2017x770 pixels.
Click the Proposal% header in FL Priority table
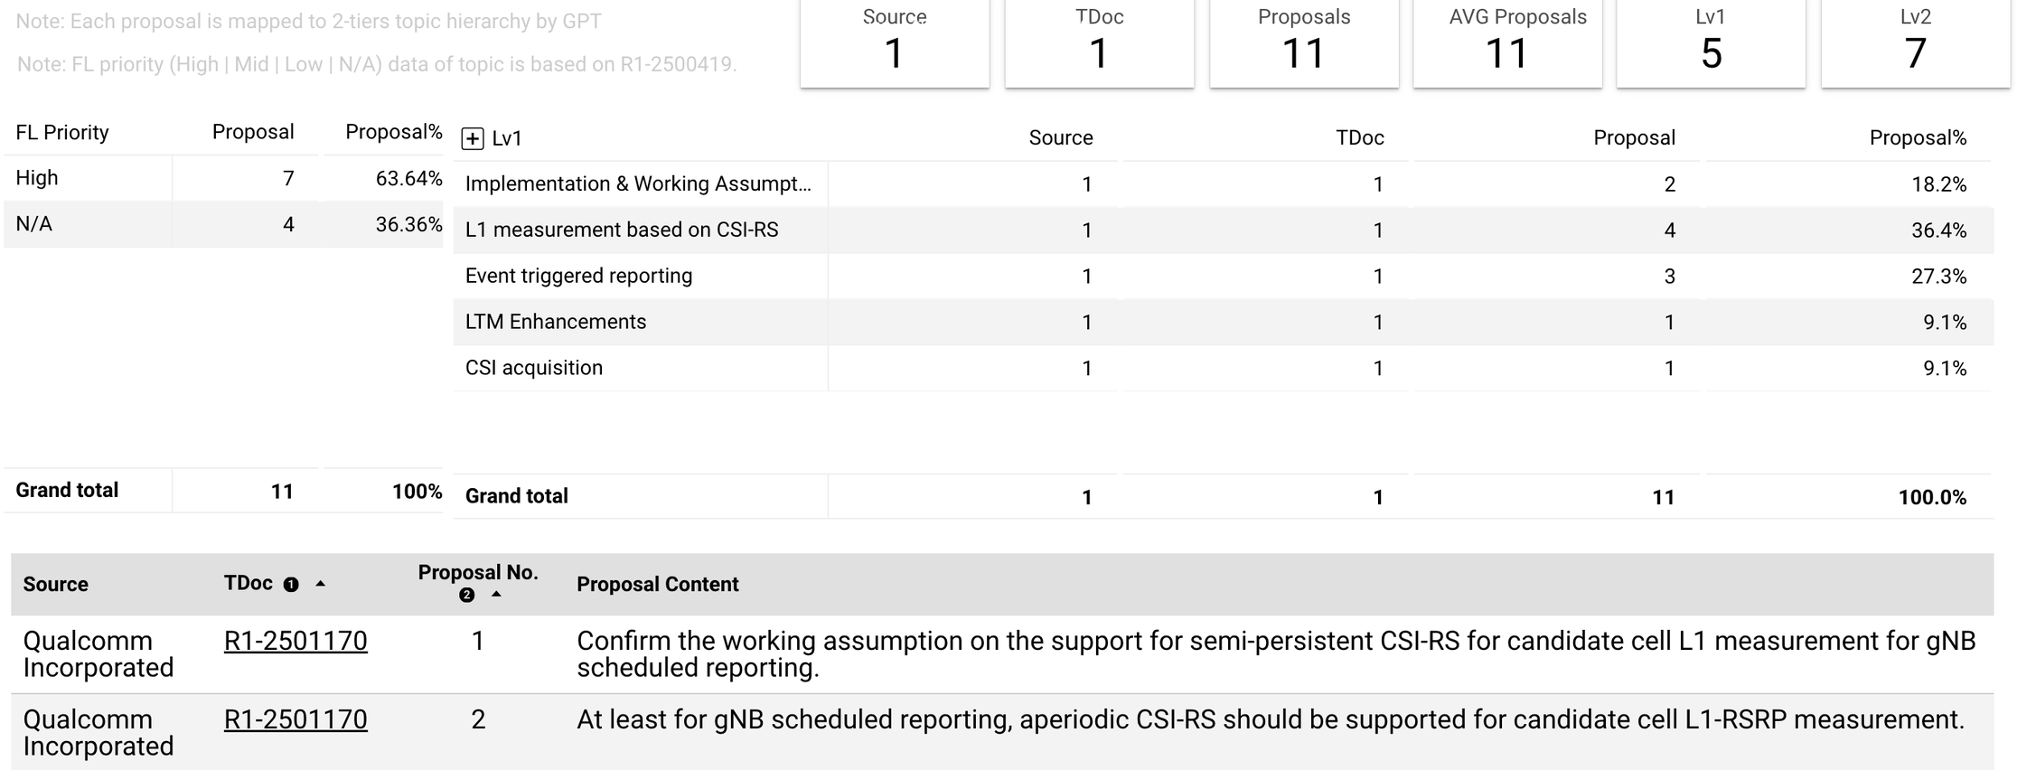tap(394, 132)
